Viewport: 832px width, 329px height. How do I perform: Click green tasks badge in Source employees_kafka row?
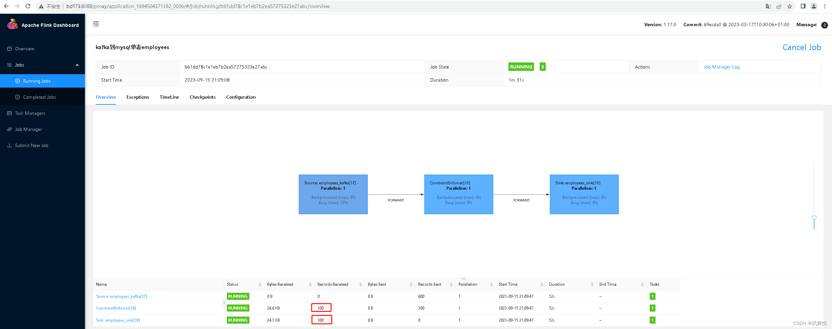[x=652, y=296]
